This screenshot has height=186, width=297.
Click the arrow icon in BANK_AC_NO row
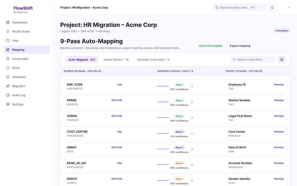[x=192, y=165]
